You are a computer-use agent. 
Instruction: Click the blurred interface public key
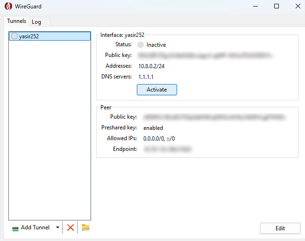pos(205,56)
